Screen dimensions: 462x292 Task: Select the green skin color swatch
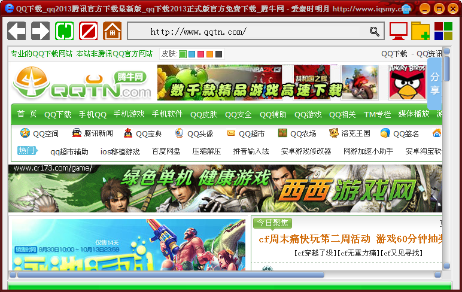point(183,54)
